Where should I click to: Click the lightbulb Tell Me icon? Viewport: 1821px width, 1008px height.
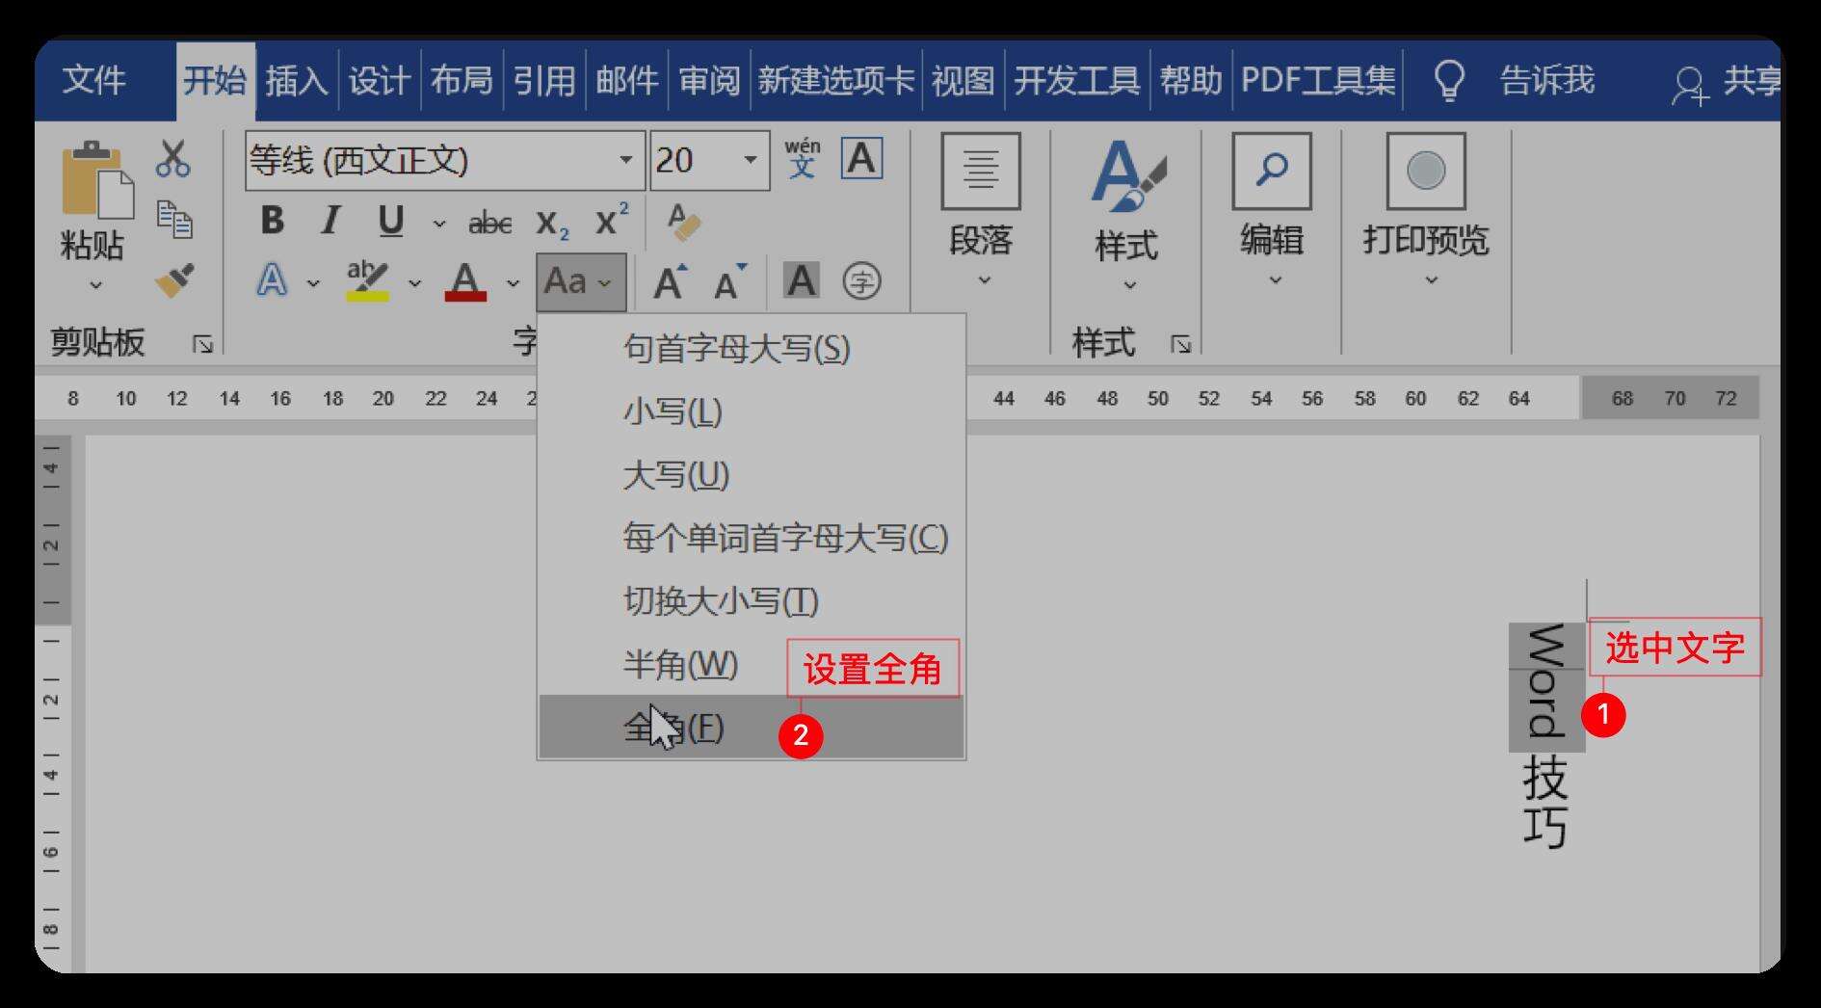click(x=1450, y=81)
